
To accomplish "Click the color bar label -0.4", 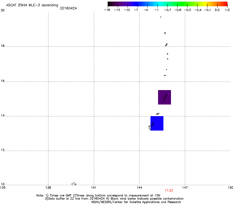I will point(198,10).
